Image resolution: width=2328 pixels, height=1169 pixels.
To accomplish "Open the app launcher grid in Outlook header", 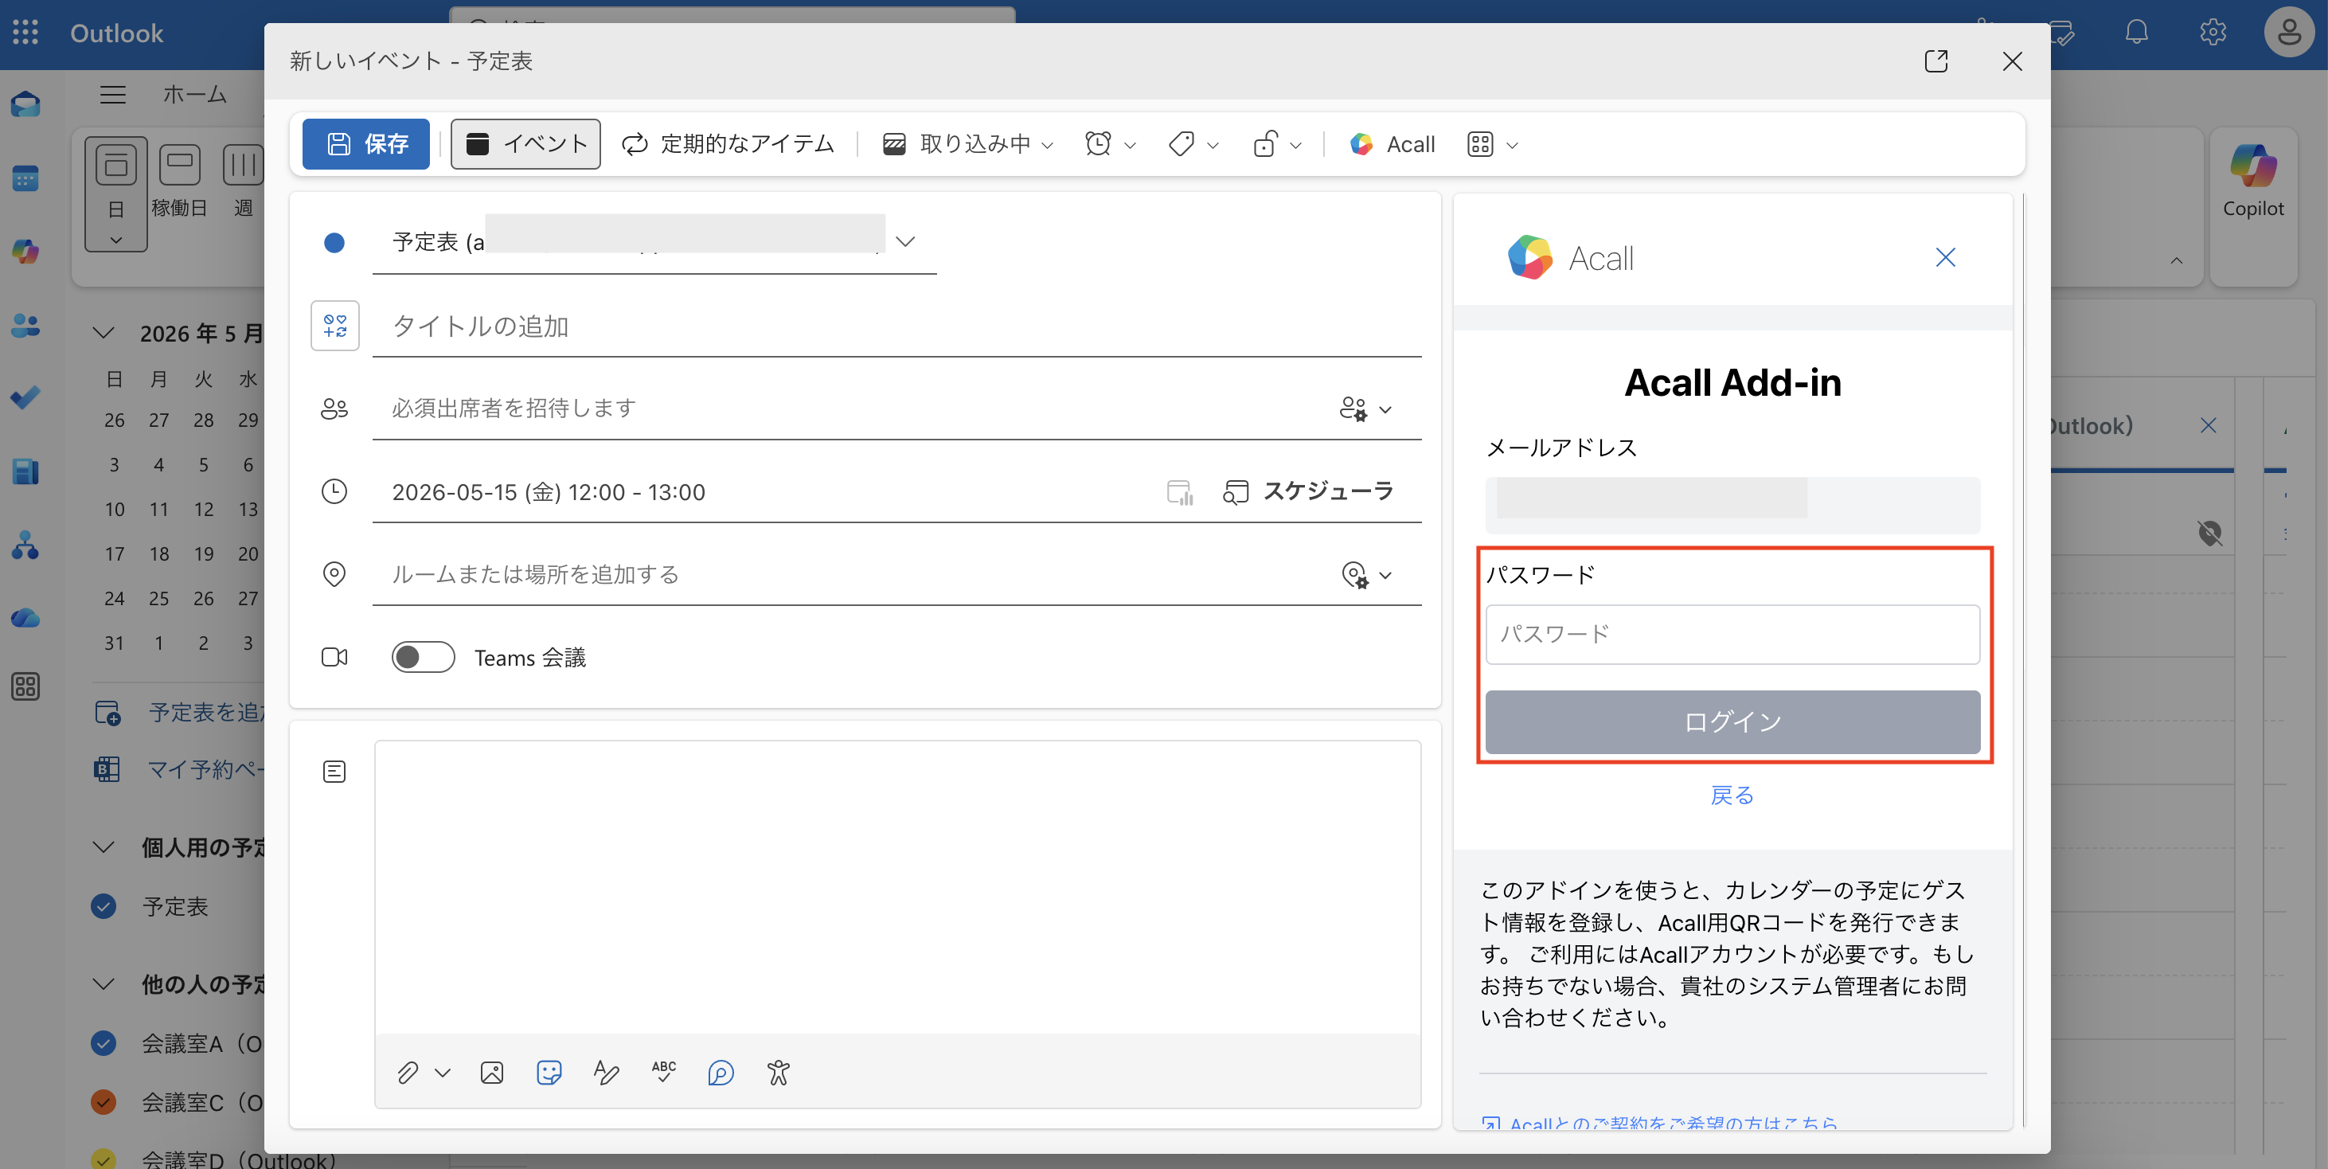I will pyautogui.click(x=25, y=33).
